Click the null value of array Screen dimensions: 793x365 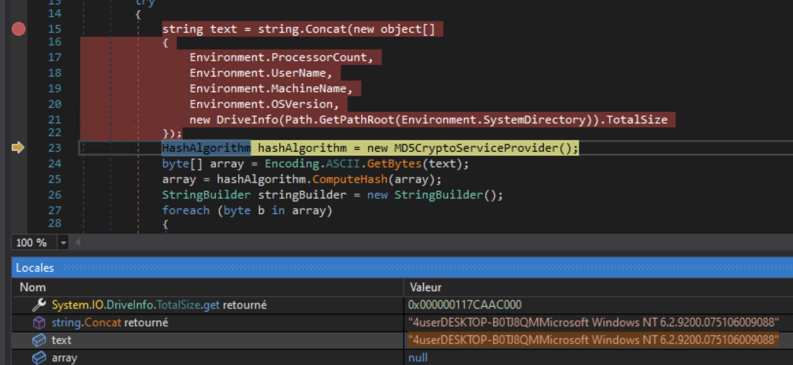[417, 358]
